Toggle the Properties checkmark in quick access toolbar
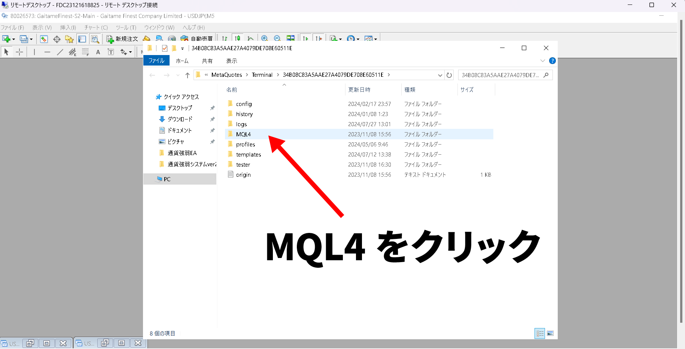 [x=165, y=48]
